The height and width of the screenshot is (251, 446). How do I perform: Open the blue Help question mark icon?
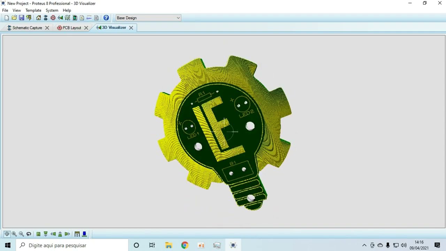point(106,18)
